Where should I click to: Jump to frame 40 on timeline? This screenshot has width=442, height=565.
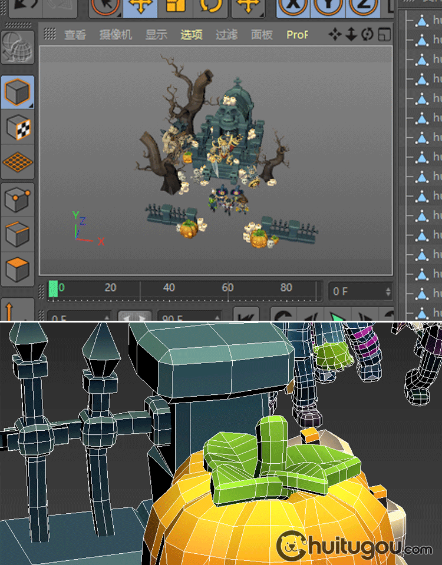tap(169, 288)
